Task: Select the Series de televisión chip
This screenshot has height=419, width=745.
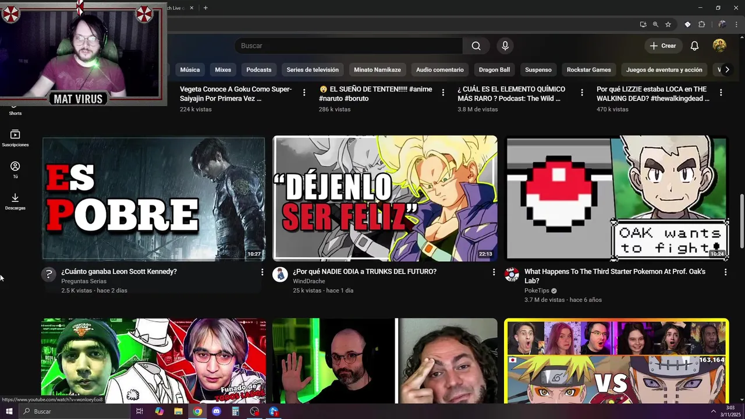Action: pyautogui.click(x=313, y=70)
